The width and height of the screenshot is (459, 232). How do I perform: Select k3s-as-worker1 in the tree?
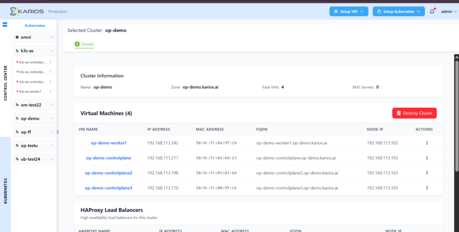coord(30,92)
